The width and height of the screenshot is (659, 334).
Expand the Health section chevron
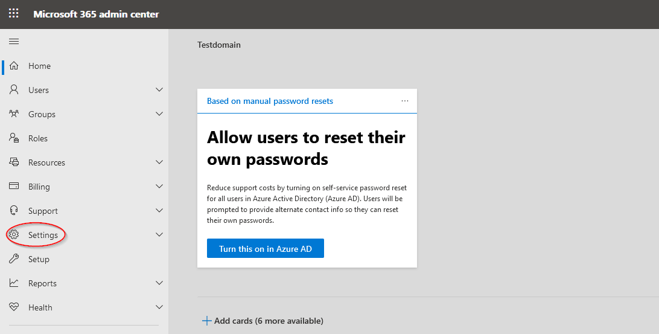[x=159, y=307]
